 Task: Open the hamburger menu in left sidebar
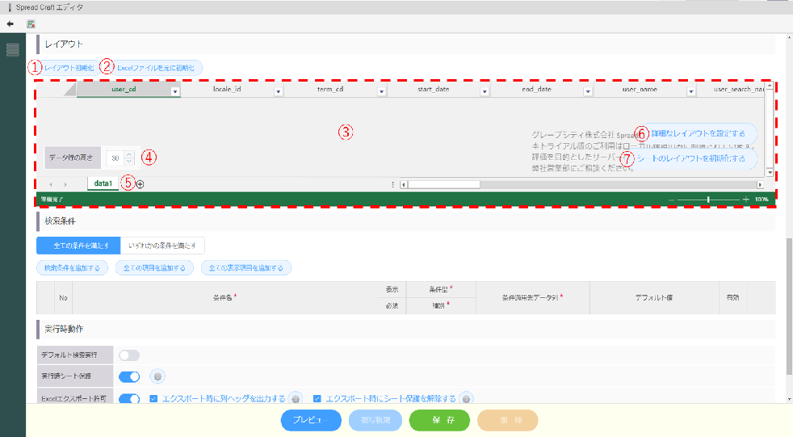click(12, 50)
